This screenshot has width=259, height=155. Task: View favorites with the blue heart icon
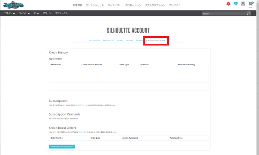[236, 3]
